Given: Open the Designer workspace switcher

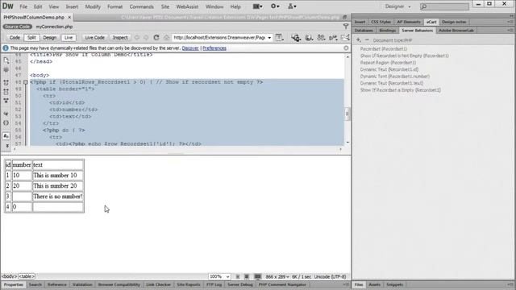Looking at the screenshot, I should click(397, 6).
